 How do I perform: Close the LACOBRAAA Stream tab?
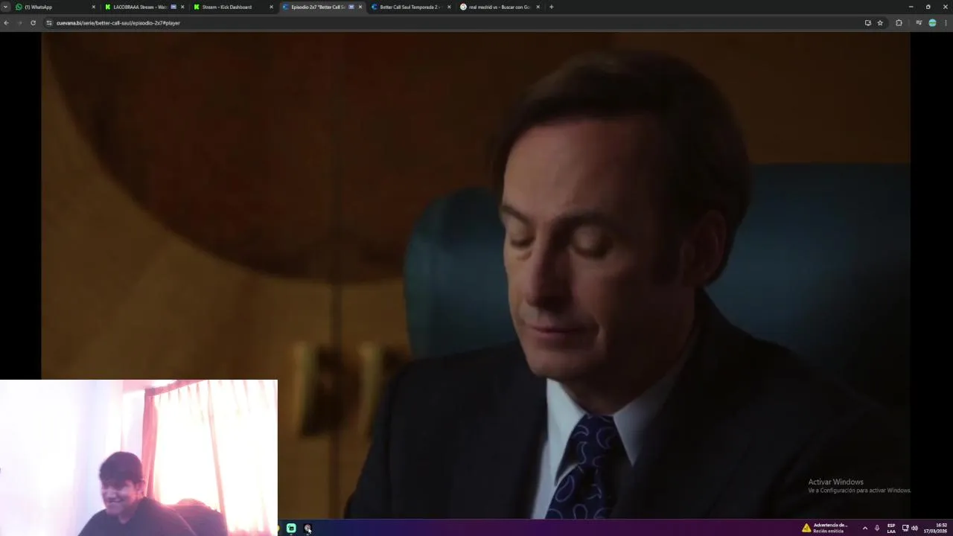(182, 7)
